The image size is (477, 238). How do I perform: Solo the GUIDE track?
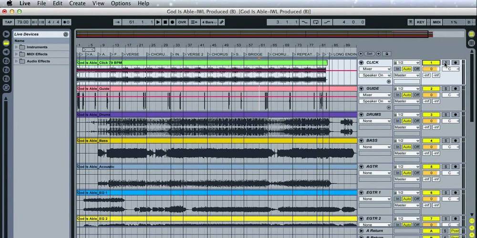[446, 89]
